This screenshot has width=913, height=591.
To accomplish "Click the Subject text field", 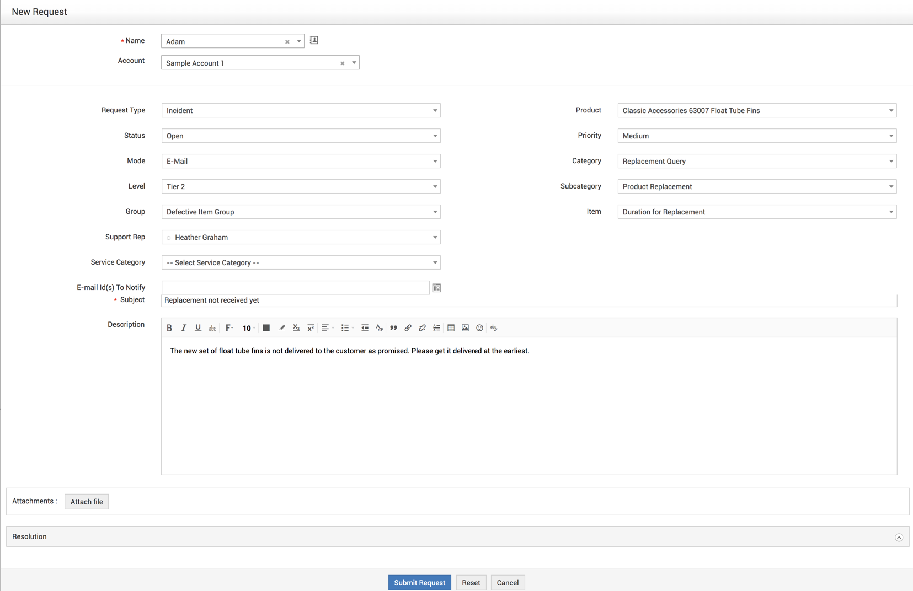I will pos(529,300).
